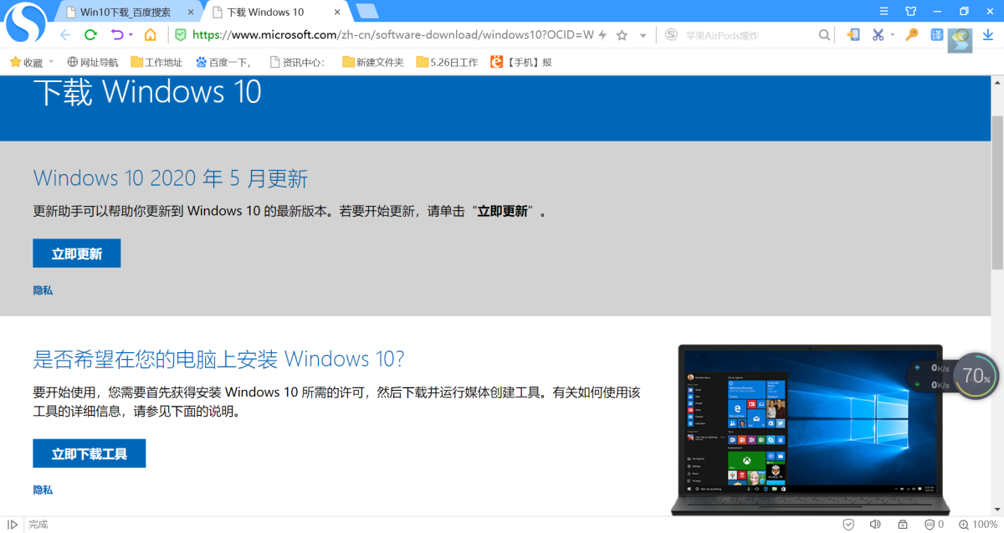Image resolution: width=1004 pixels, height=533 pixels.
Task: Open 新建文件夹 bookmark folder
Action: [x=373, y=62]
